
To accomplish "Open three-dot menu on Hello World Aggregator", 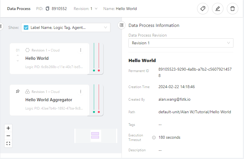I will [x=81, y=92].
